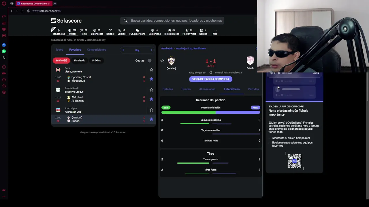The image size is (369, 207).
Task: Favorite the Saudi Pro League star
Action: pyautogui.click(x=151, y=90)
